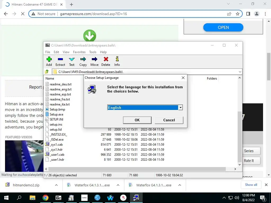Click the Copy toolbar icon
This screenshot has height=203, width=271.
click(83, 61)
